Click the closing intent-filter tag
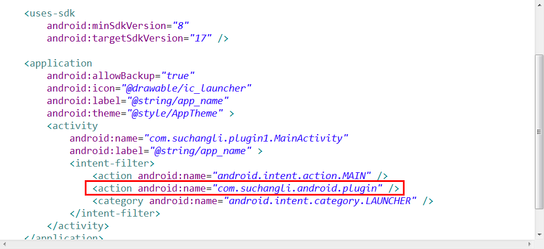 [x=115, y=213]
